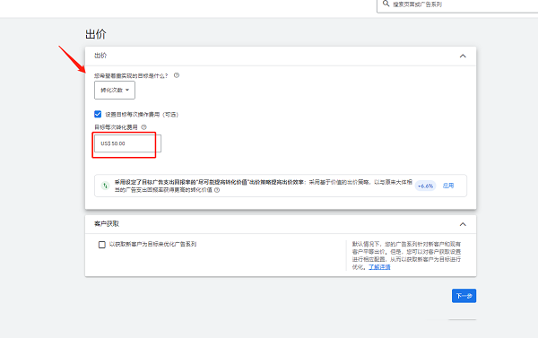Click the green arrows recommendation icon
The height and width of the screenshot is (338, 538).
pos(105,186)
